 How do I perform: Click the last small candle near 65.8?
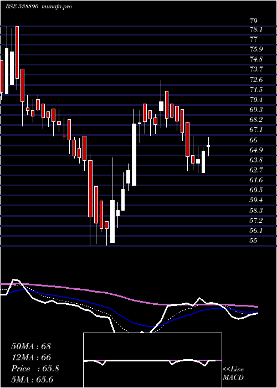point(208,146)
